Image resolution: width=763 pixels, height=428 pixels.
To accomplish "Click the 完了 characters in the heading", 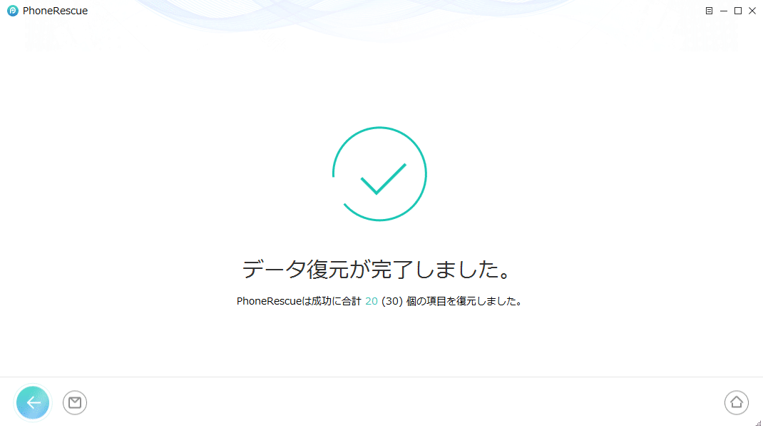I will click(x=391, y=269).
